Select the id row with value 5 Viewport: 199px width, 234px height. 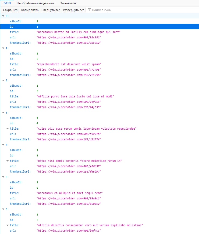[99, 155]
